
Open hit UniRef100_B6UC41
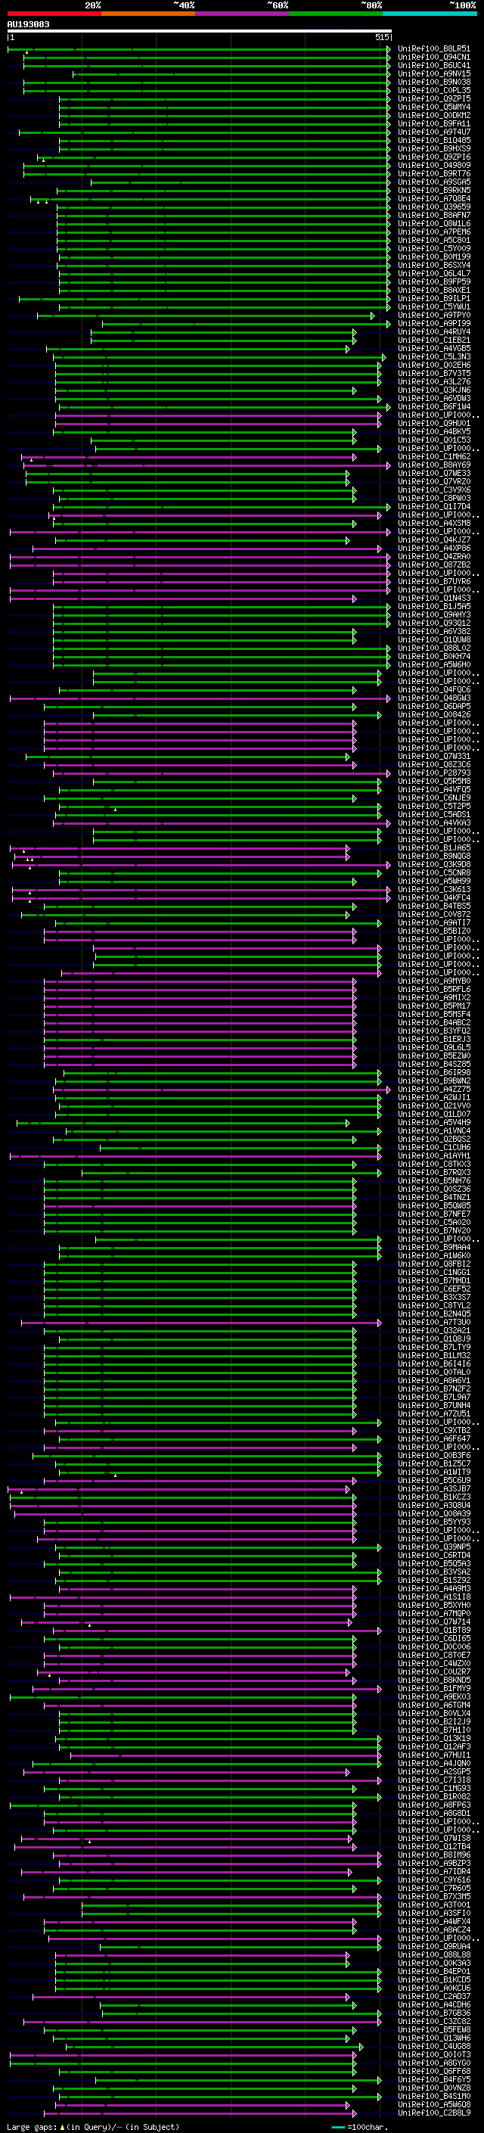click(434, 65)
